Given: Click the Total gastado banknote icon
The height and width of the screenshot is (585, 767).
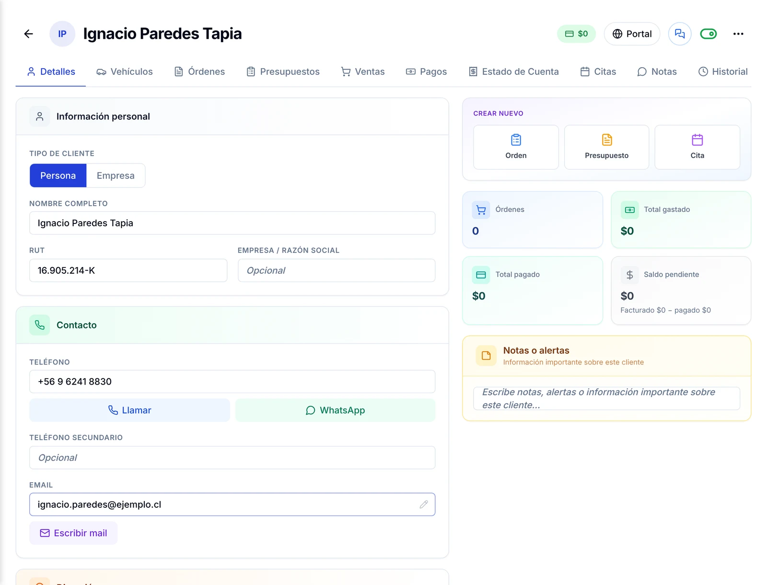Looking at the screenshot, I should (x=630, y=210).
